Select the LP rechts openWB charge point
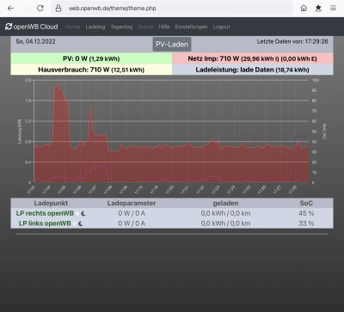Image resolution: width=344 pixels, height=312 pixels. 45,213
